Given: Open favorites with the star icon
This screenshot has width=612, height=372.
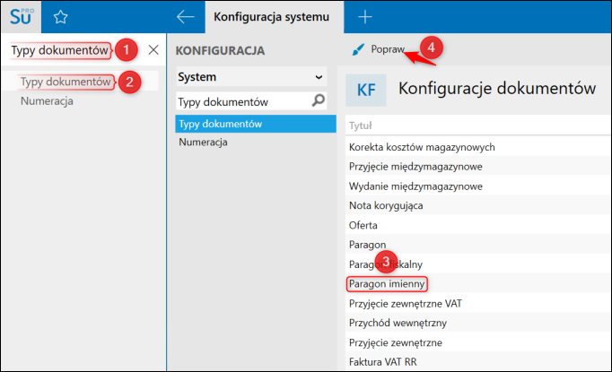Looking at the screenshot, I should [x=60, y=17].
